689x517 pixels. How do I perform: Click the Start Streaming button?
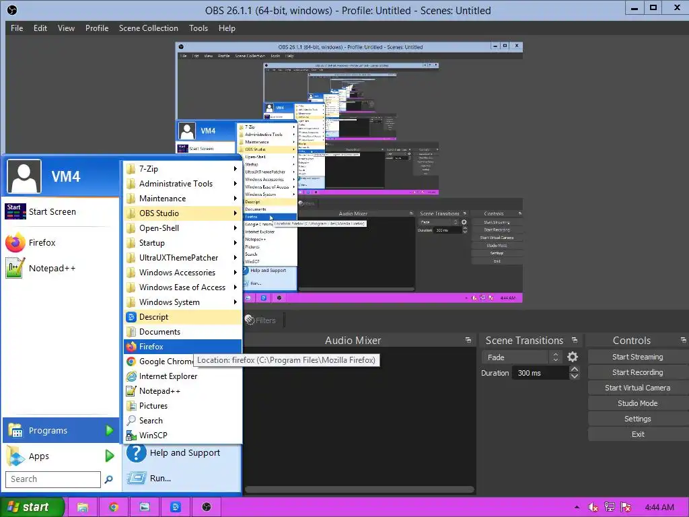point(638,357)
